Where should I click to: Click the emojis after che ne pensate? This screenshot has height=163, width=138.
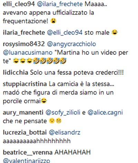tap(55, 121)
